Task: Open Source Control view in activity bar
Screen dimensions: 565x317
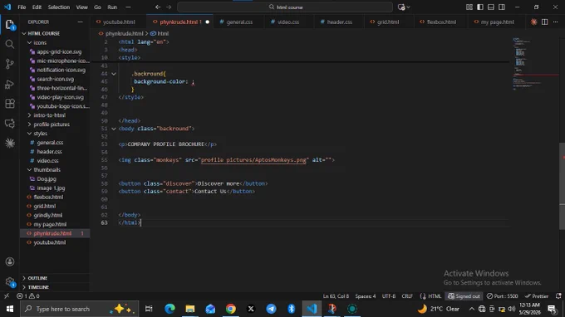Action: [10, 64]
